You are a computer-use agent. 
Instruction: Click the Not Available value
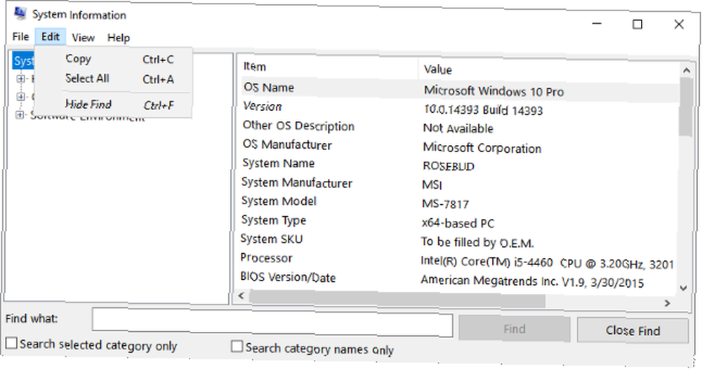458,128
